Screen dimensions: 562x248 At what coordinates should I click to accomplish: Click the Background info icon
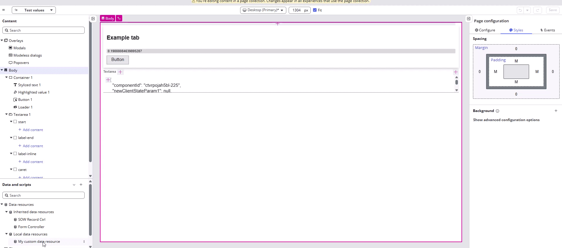[x=497, y=111]
